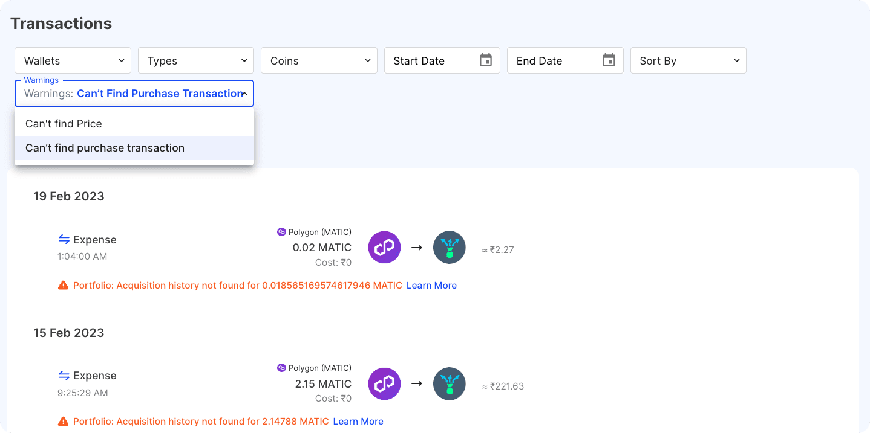This screenshot has height=433, width=870.
Task: Click the warning triangle on 15 Feb transaction
Action: pos(63,422)
